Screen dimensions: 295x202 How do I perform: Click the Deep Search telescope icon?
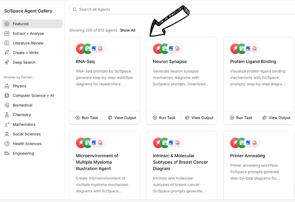7,62
